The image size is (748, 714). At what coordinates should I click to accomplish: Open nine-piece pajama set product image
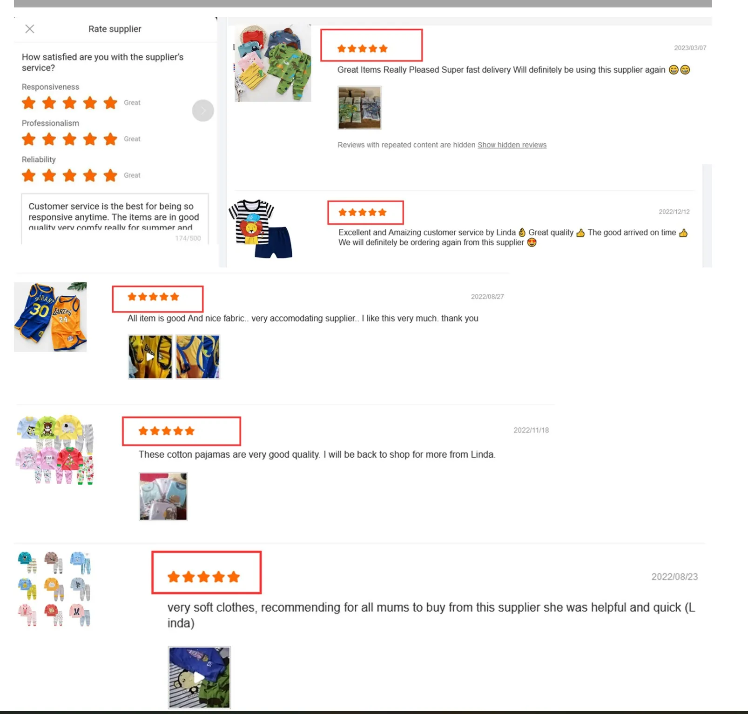tap(54, 589)
